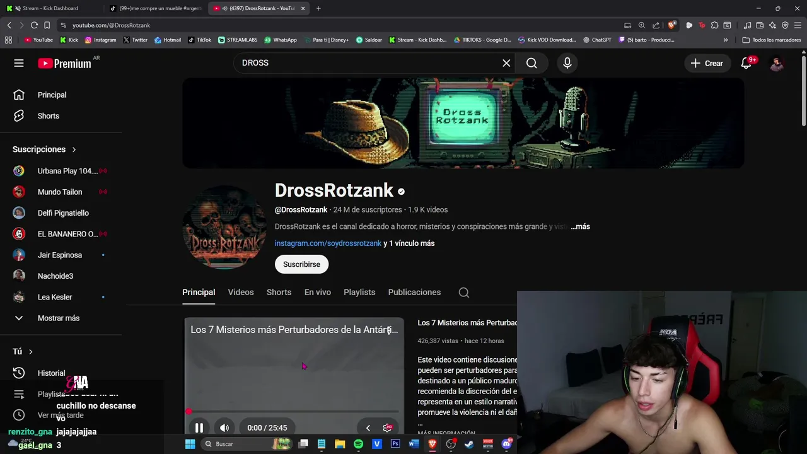Clear the DROSS search text
Screen dimensions: 807x454
506,63
